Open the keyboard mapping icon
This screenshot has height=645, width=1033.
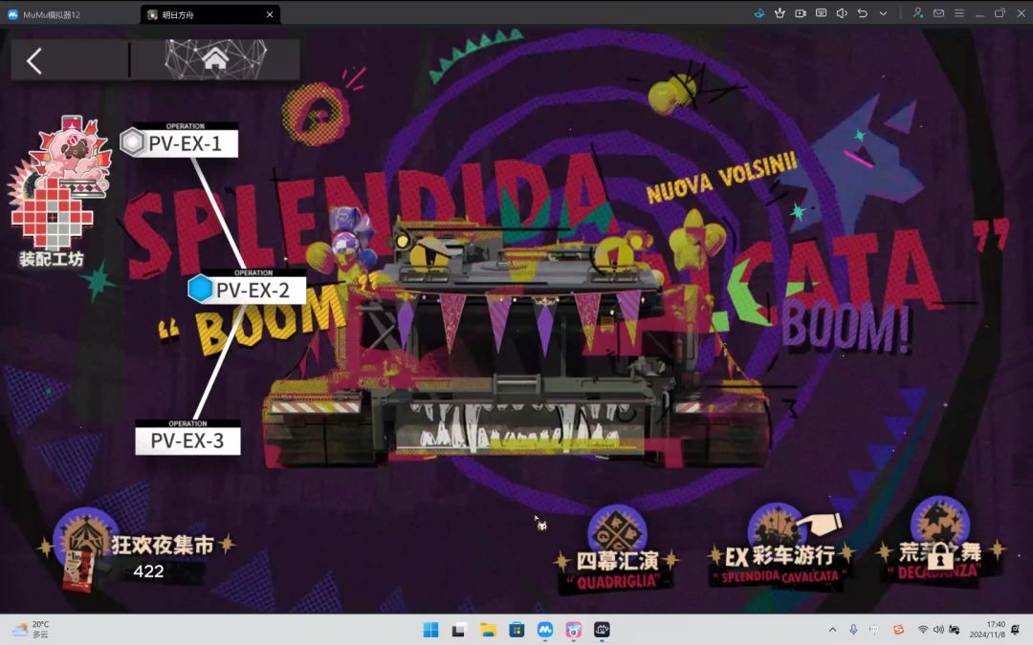tap(821, 13)
